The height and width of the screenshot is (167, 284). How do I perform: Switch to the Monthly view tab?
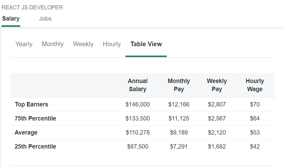click(53, 44)
